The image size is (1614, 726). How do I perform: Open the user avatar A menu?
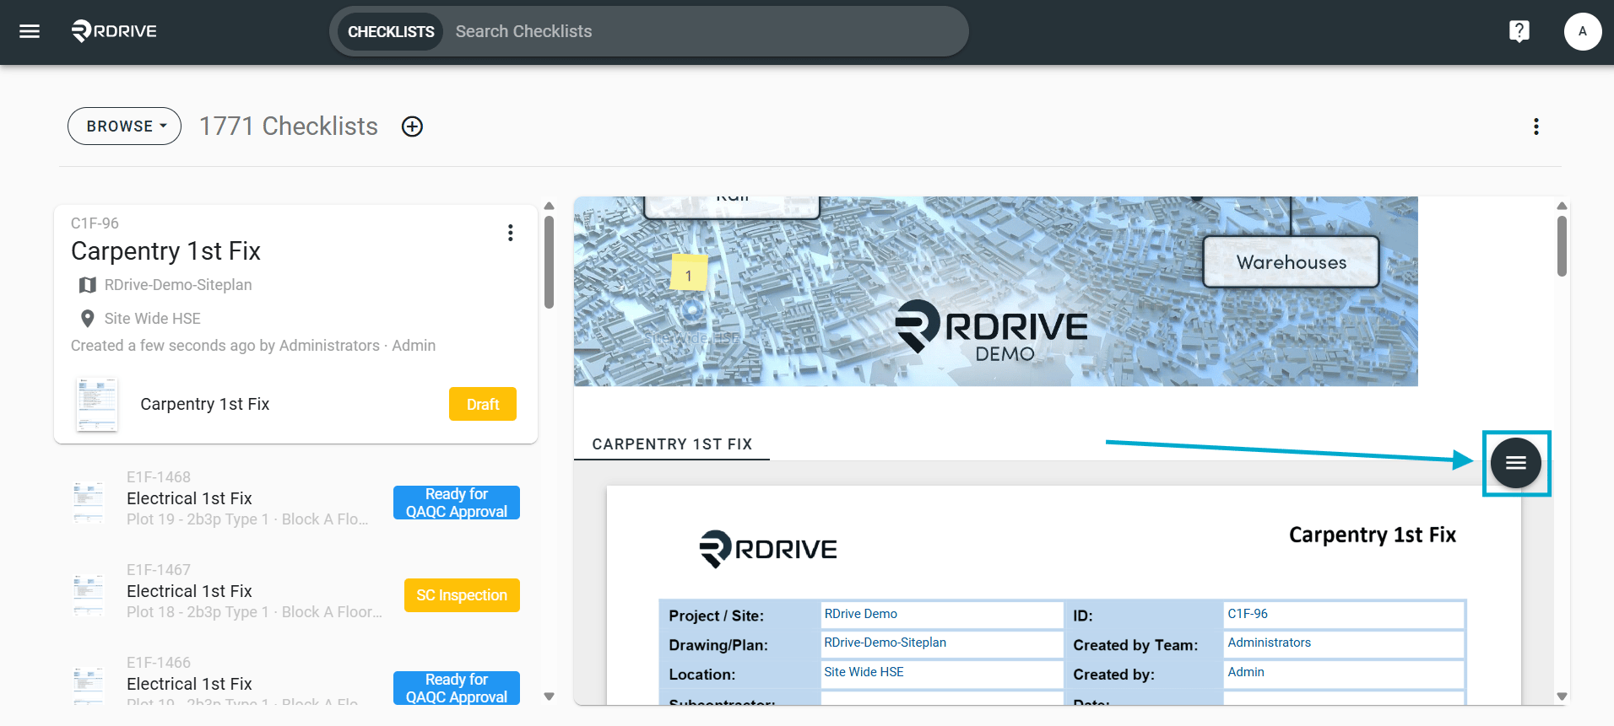tap(1583, 31)
